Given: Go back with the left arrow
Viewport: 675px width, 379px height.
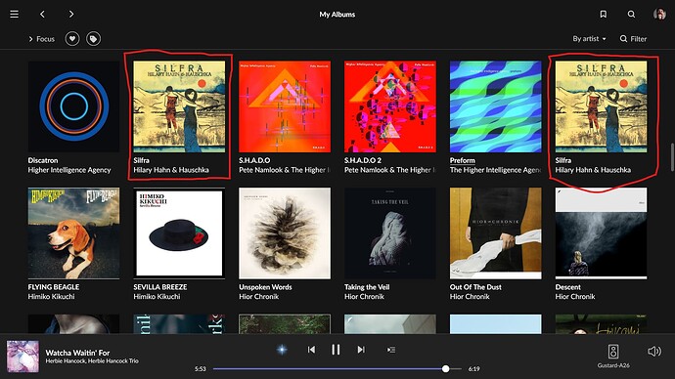Looking at the screenshot, I should (42, 15).
